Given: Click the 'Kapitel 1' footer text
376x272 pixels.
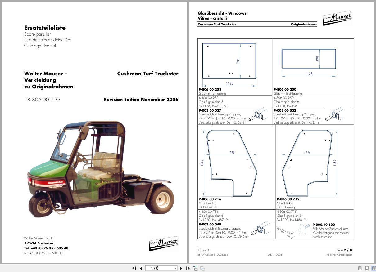Looking at the screenshot, I should (204, 250).
